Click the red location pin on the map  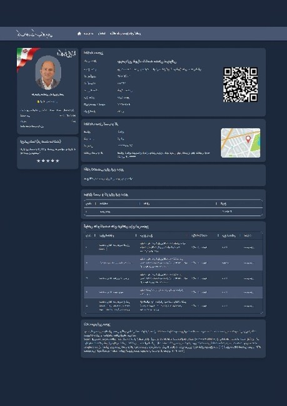[248, 140]
